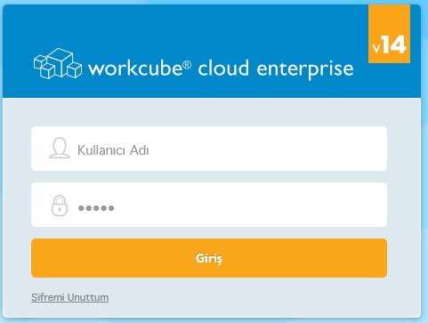This screenshot has width=428, height=323.
Task: Log in with the Giriş button
Action: pos(209,258)
